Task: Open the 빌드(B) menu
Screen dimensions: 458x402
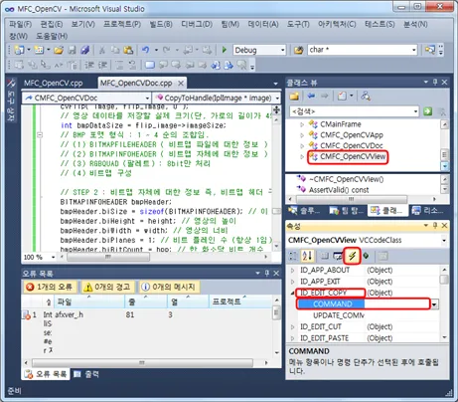Action: pos(161,24)
